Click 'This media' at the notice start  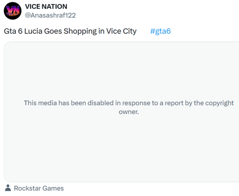[40, 103]
